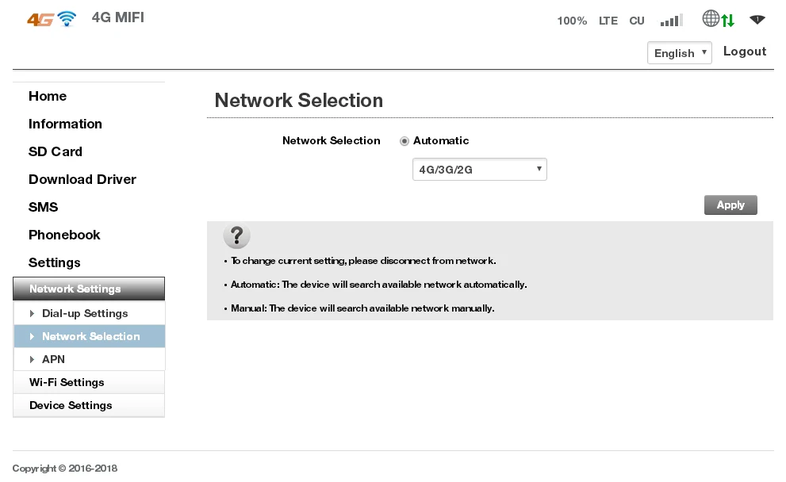Open Dial-up Settings submenu item
Viewport: 786px width, 482px height.
(85, 313)
